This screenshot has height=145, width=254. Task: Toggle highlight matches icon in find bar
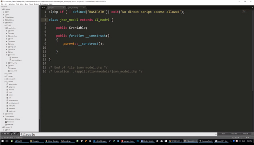pos(18,134)
